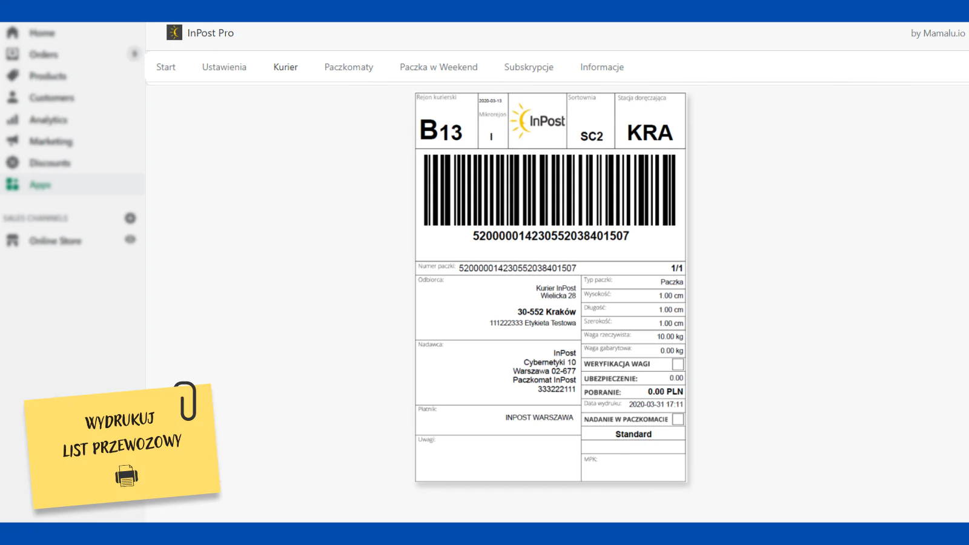Open Discounts in the sidebar
This screenshot has width=969, height=545.
tap(50, 163)
